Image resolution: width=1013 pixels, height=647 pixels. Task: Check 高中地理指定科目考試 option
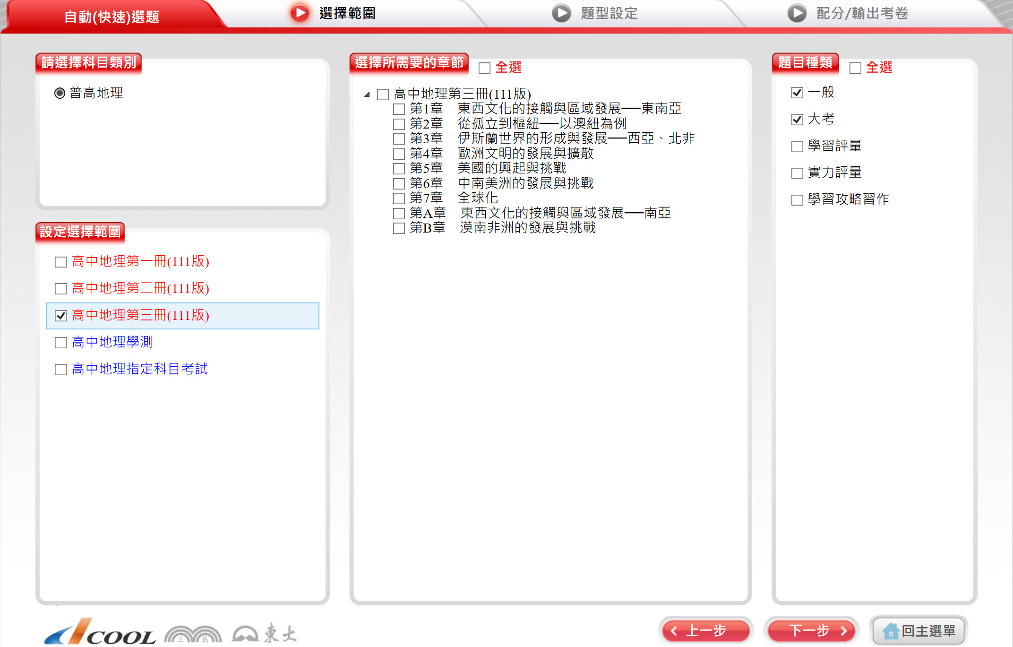tap(61, 370)
